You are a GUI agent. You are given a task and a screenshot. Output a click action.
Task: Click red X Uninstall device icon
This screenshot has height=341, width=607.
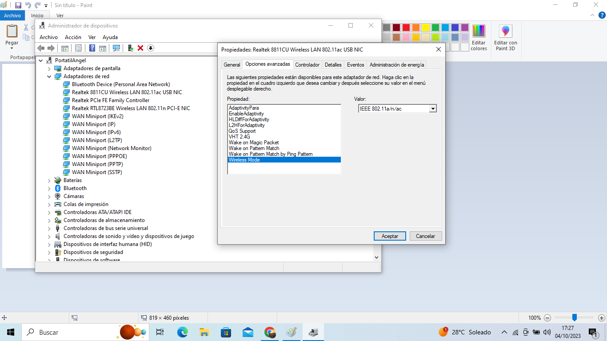click(x=140, y=48)
